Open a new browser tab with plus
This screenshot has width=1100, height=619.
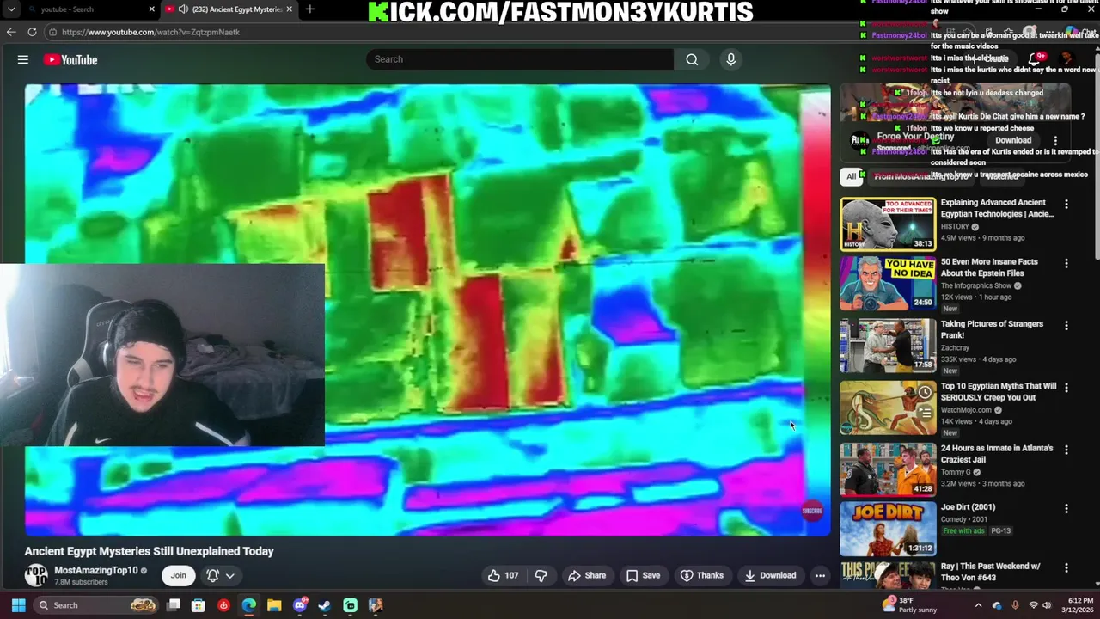(309, 9)
